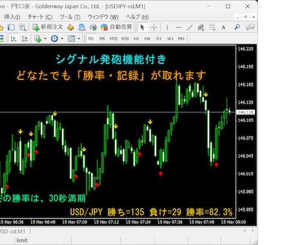
Task: Select the Fibonacci retracement tool
Action: coord(212,27)
